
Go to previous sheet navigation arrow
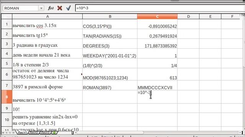pos(7,133)
